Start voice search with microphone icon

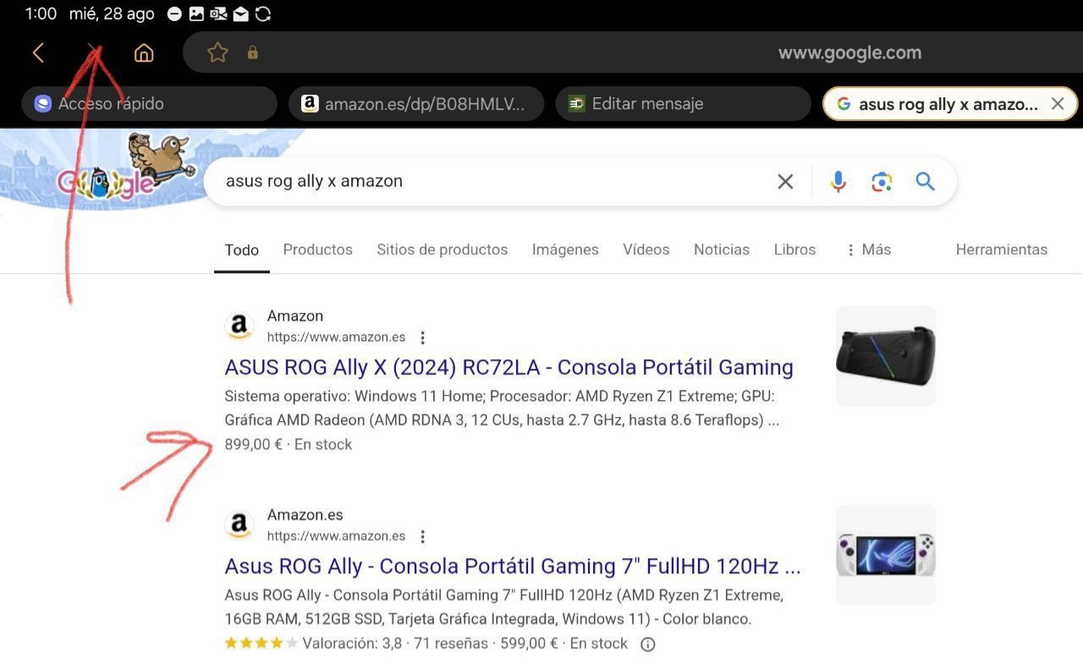pyautogui.click(x=838, y=181)
